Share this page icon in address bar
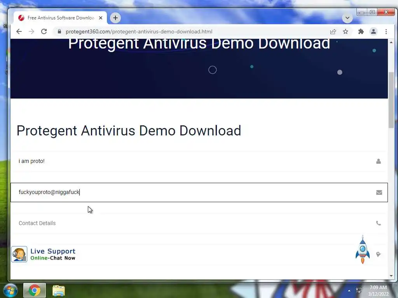 (x=333, y=31)
